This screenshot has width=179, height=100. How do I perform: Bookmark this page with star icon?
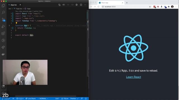click(x=150, y=7)
